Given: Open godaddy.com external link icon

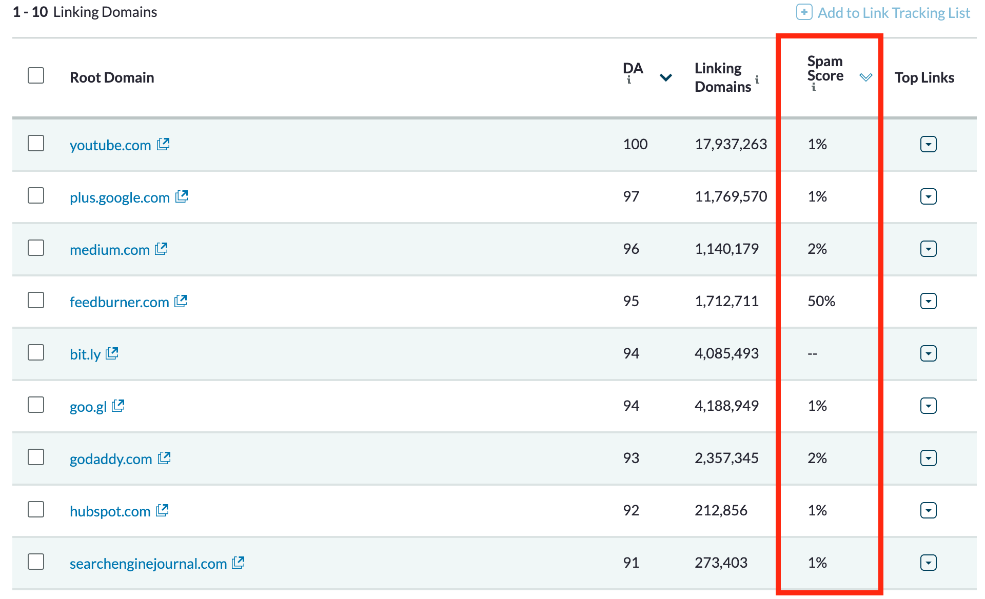Looking at the screenshot, I should [x=165, y=458].
